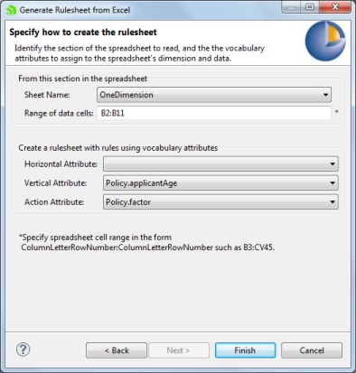Minimize the dialog window
This screenshot has width=356, height=373.
click(291, 7)
